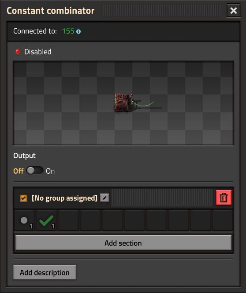Add a new section
This screenshot has width=246, height=293.
[x=123, y=243]
